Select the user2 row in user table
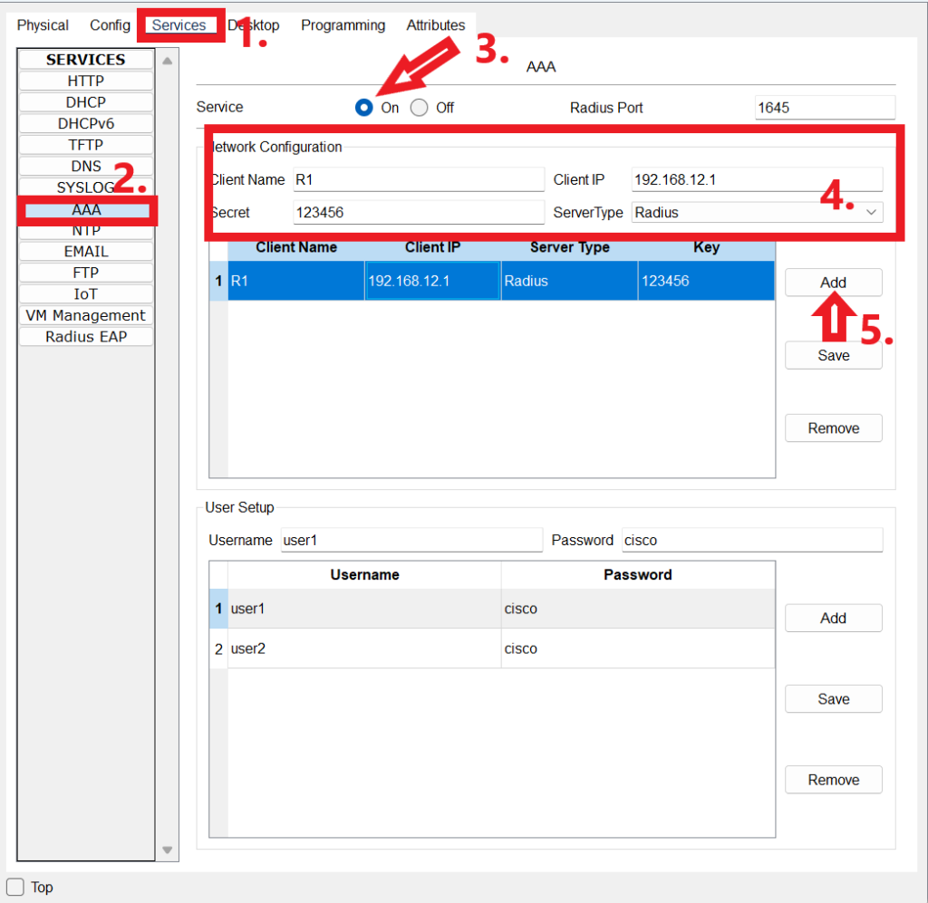This screenshot has width=928, height=903. coord(362,648)
